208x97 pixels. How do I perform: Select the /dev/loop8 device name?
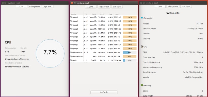74,48
